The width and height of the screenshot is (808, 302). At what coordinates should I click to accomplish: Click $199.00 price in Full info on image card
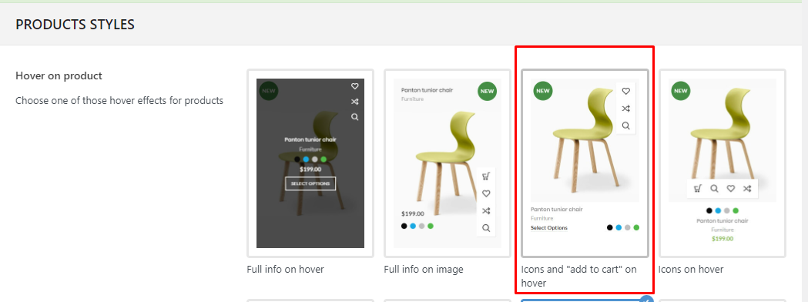coord(413,214)
